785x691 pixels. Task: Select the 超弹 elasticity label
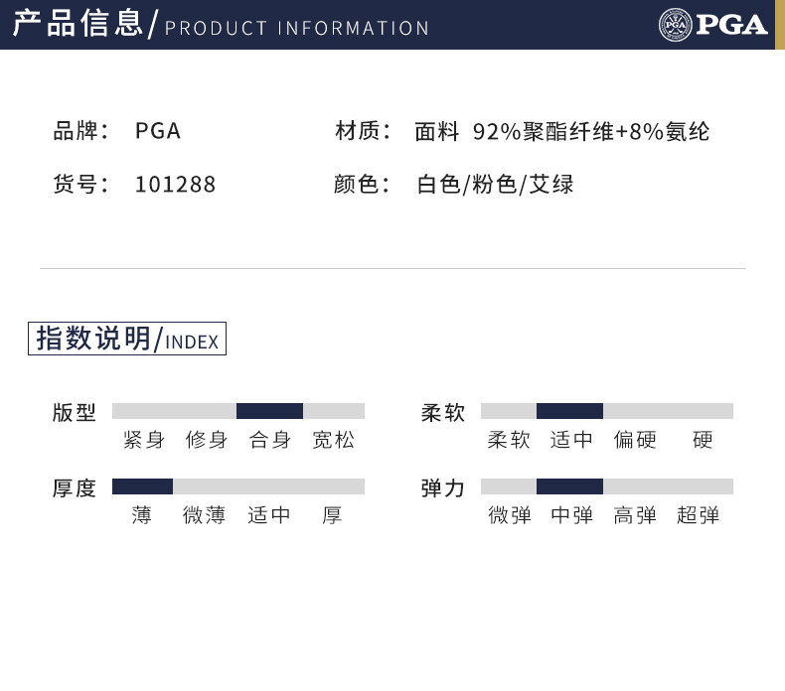(699, 515)
